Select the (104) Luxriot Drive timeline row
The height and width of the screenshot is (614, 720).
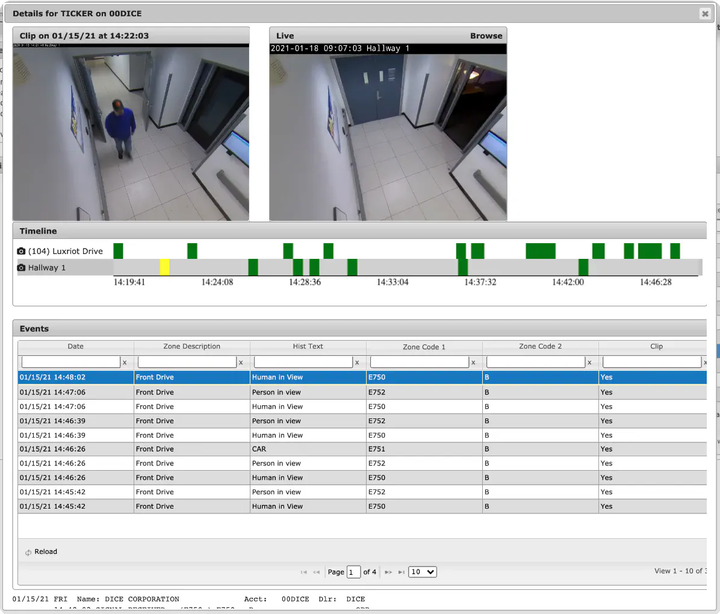[x=65, y=251]
